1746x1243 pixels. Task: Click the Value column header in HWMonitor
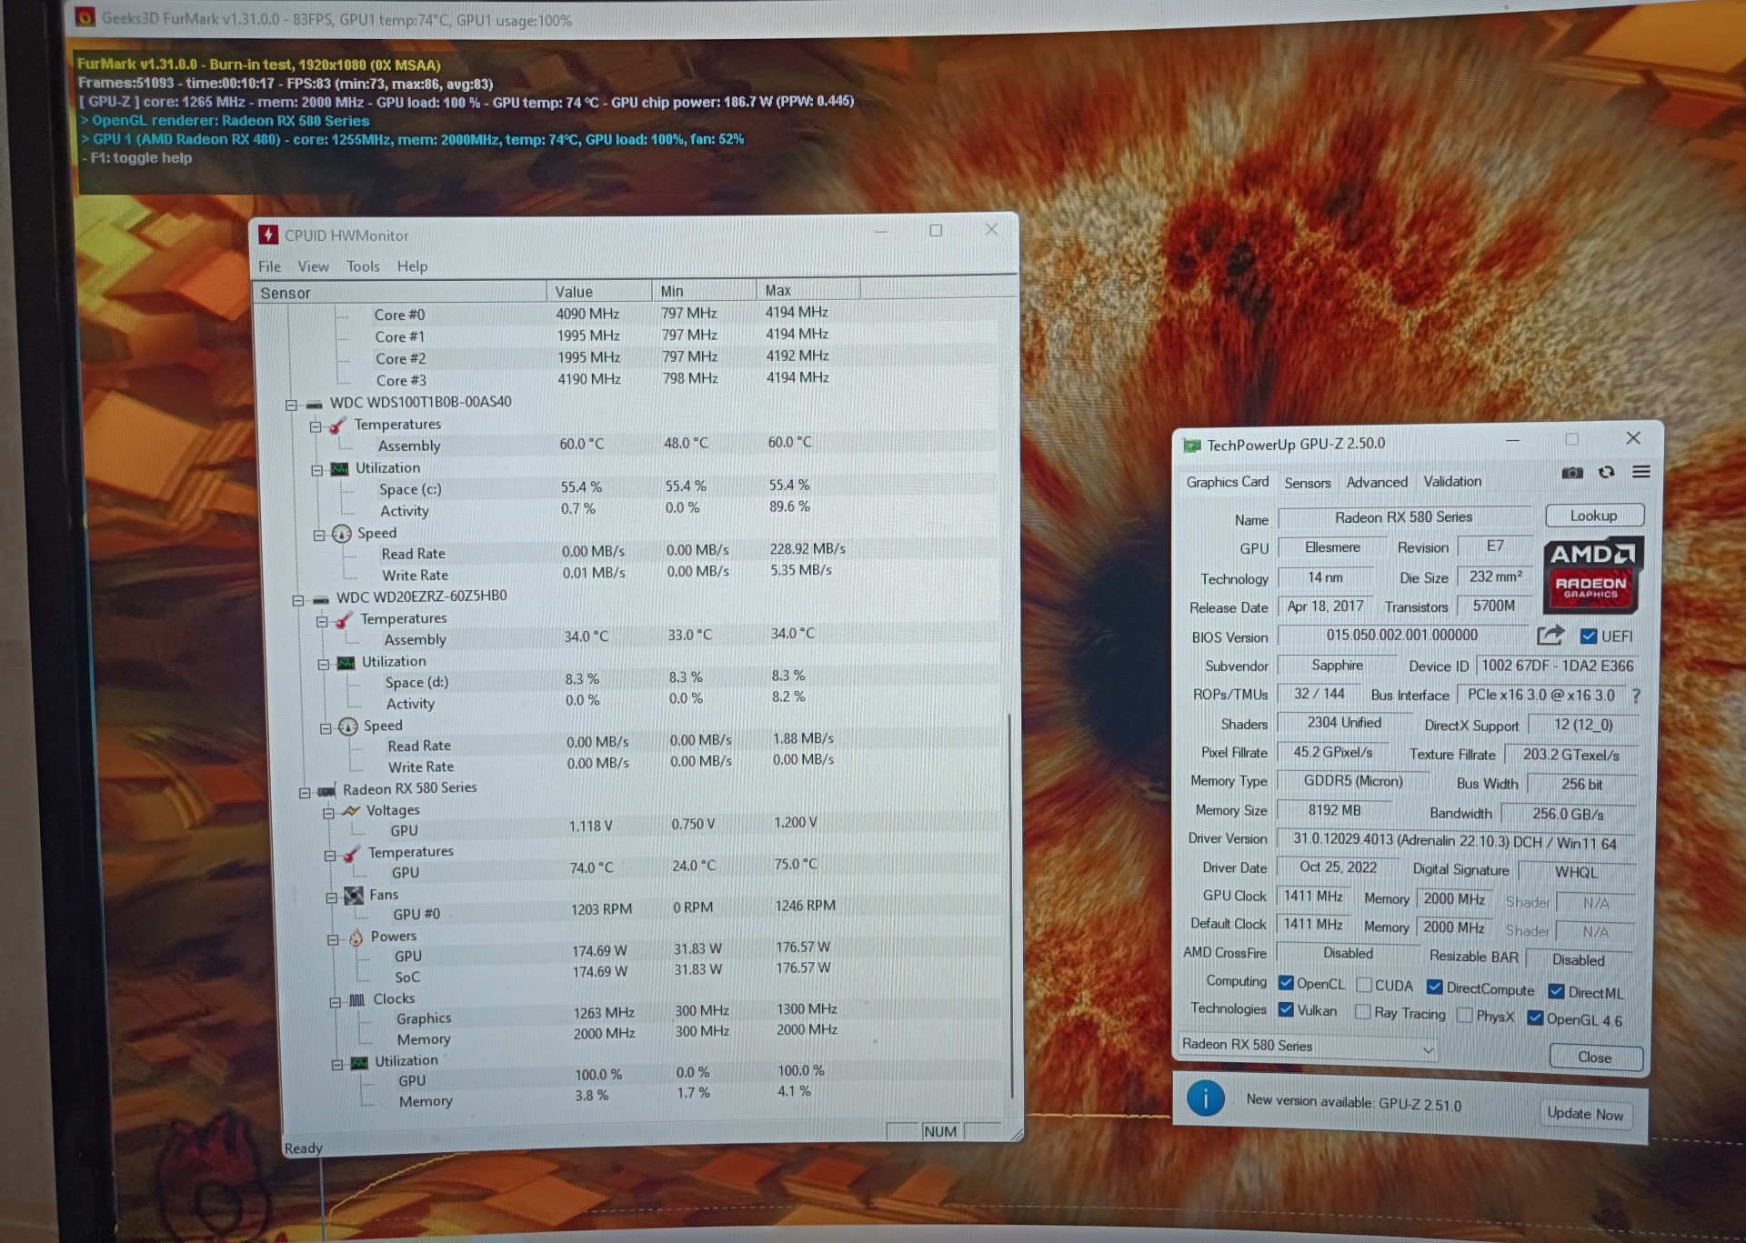599,292
